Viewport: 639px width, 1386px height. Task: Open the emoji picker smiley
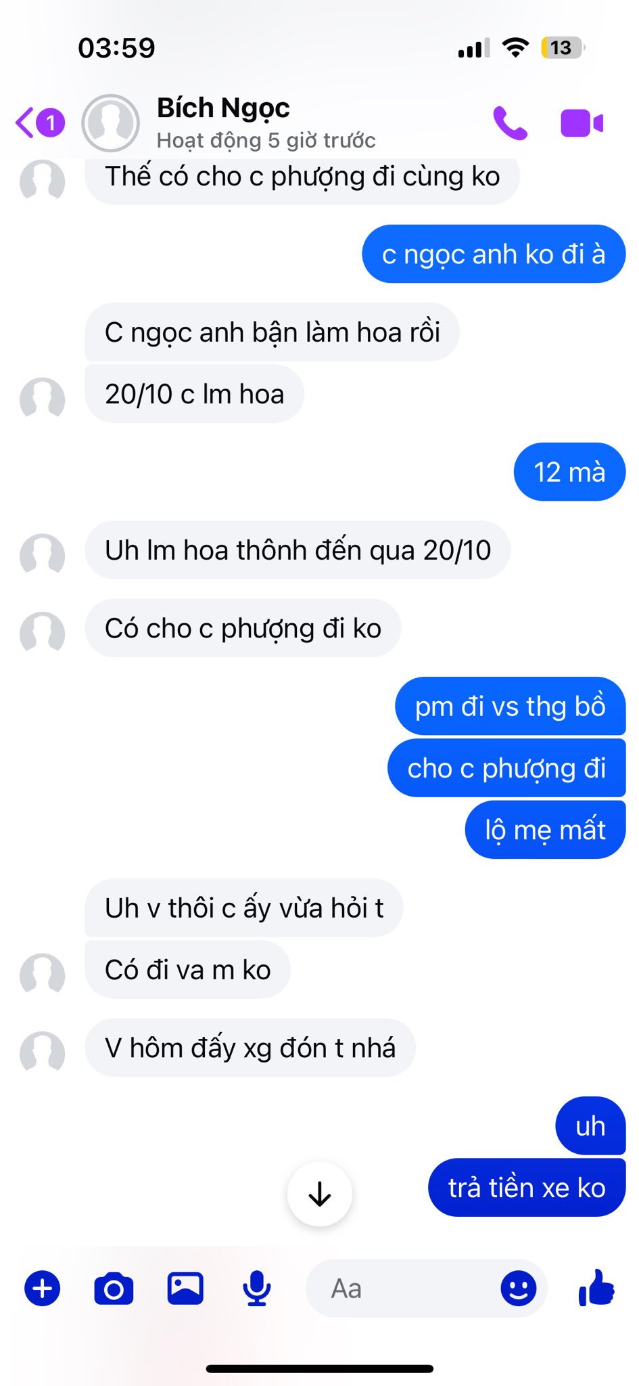tap(519, 1288)
